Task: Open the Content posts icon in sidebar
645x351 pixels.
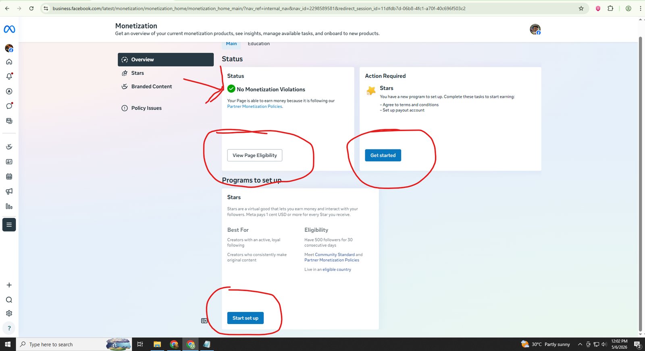Action: click(9, 121)
